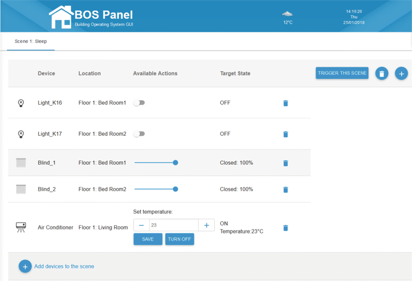
Task: Click Blind_2 location Floor 1: Bed Room2
Action: 102,189
